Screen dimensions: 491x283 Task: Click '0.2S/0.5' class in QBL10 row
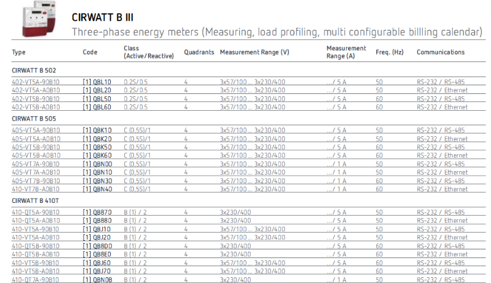point(136,82)
